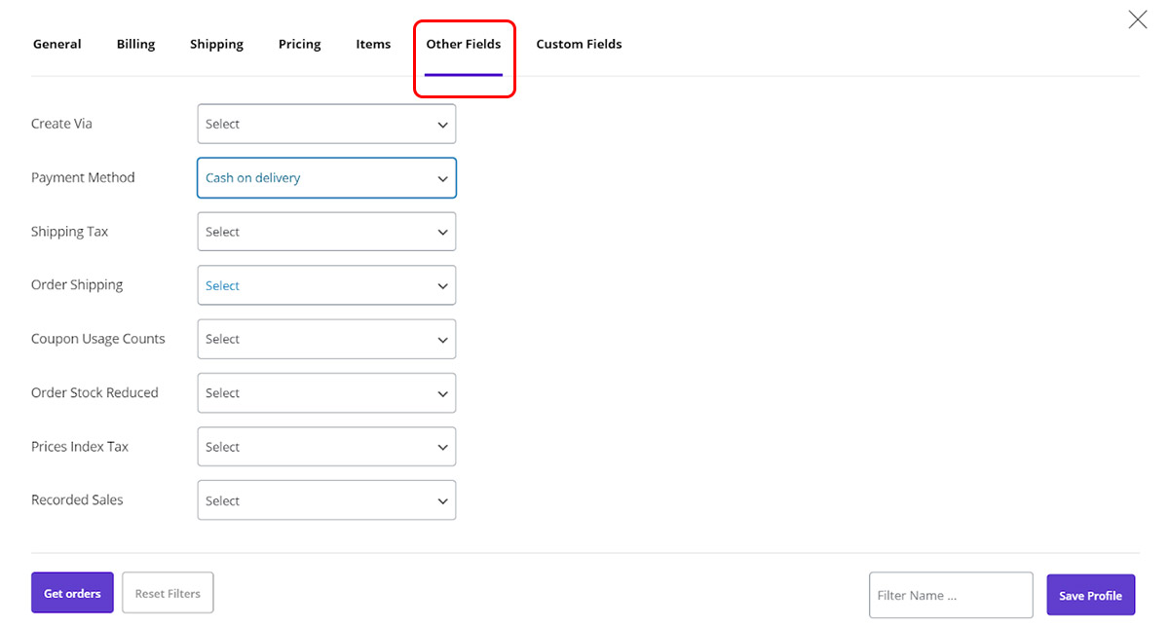
Task: Close the filter dialog with X icon
Action: [1137, 19]
